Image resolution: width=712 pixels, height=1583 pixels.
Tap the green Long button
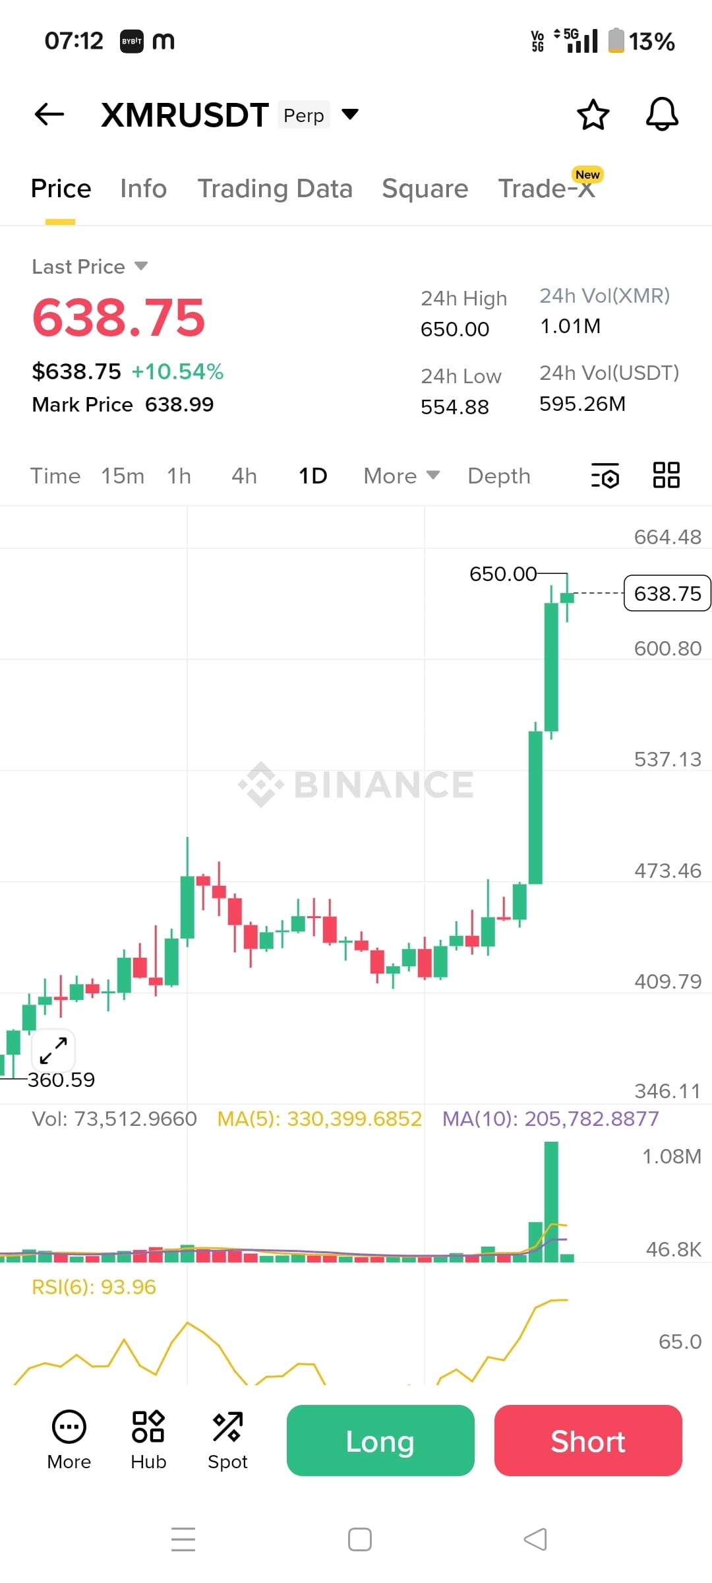380,1441
